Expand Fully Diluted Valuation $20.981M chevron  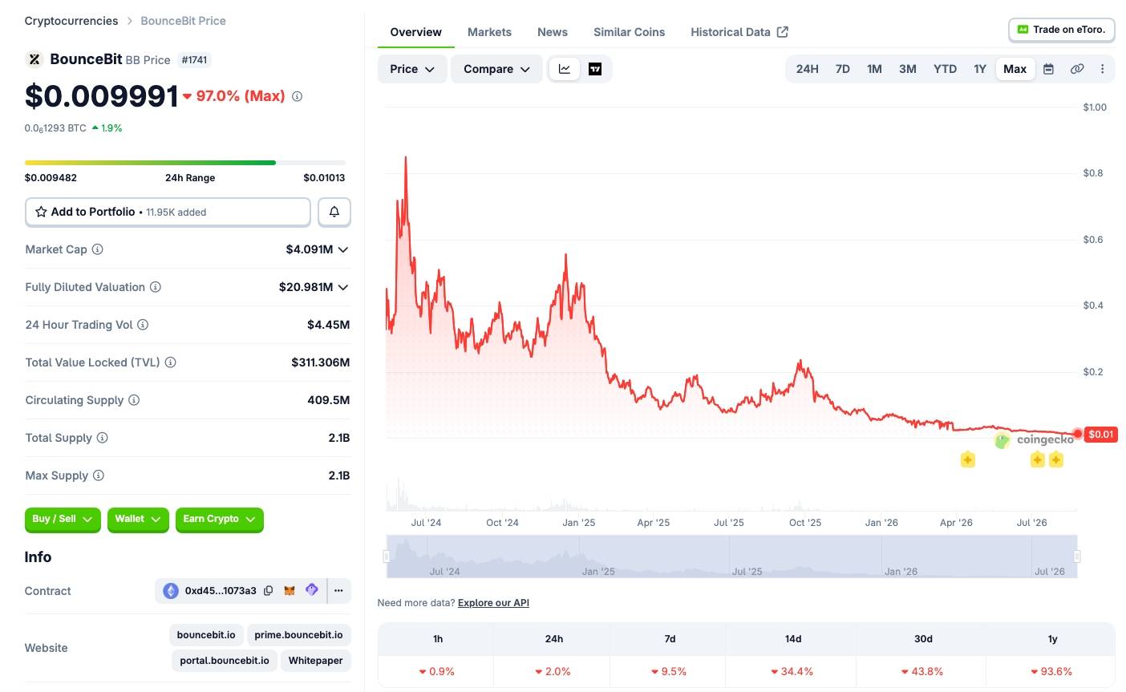pyautogui.click(x=343, y=287)
